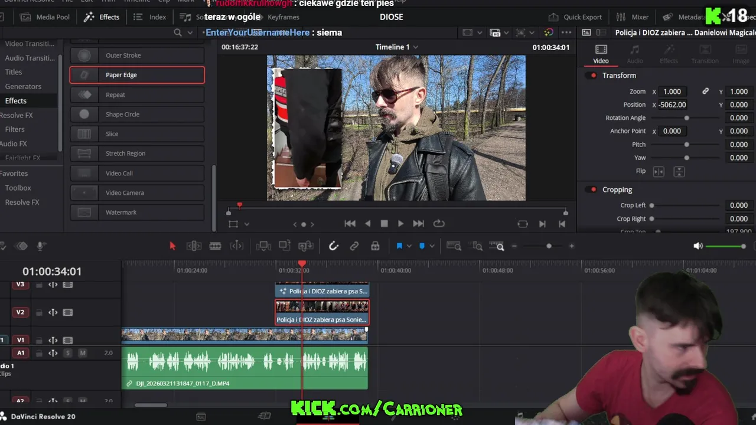
Task: Activate Trim Edit Mode tool
Action: click(194, 246)
